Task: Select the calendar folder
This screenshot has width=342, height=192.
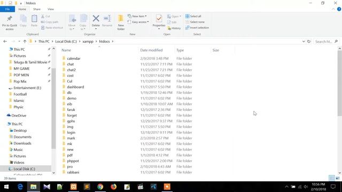Action: point(74,58)
